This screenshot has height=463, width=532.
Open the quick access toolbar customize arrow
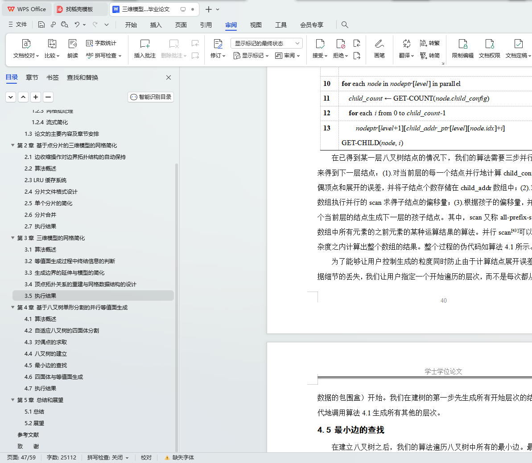(107, 25)
